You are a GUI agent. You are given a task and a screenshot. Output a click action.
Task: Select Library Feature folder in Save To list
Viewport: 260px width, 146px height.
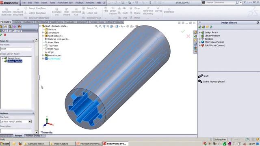15,61
